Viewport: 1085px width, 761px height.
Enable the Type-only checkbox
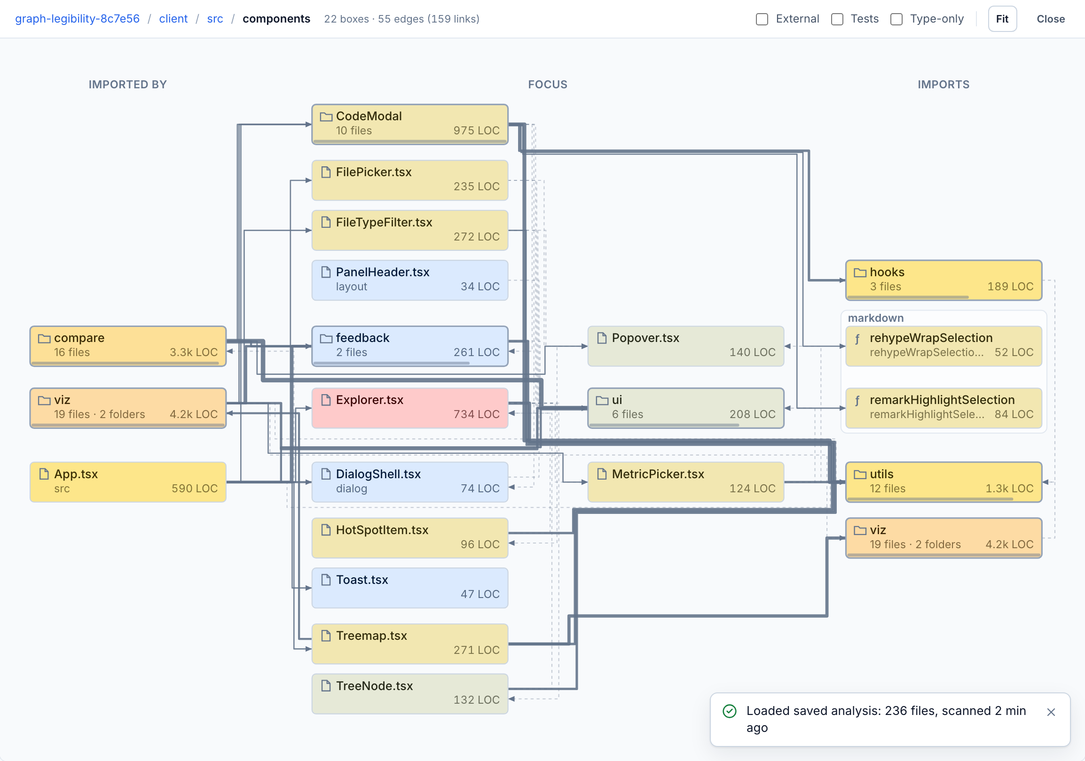(x=896, y=19)
